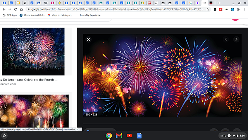Viewport: 248px width, 140px height.
Task: Open YouTube from the shelf
Action: (129, 136)
